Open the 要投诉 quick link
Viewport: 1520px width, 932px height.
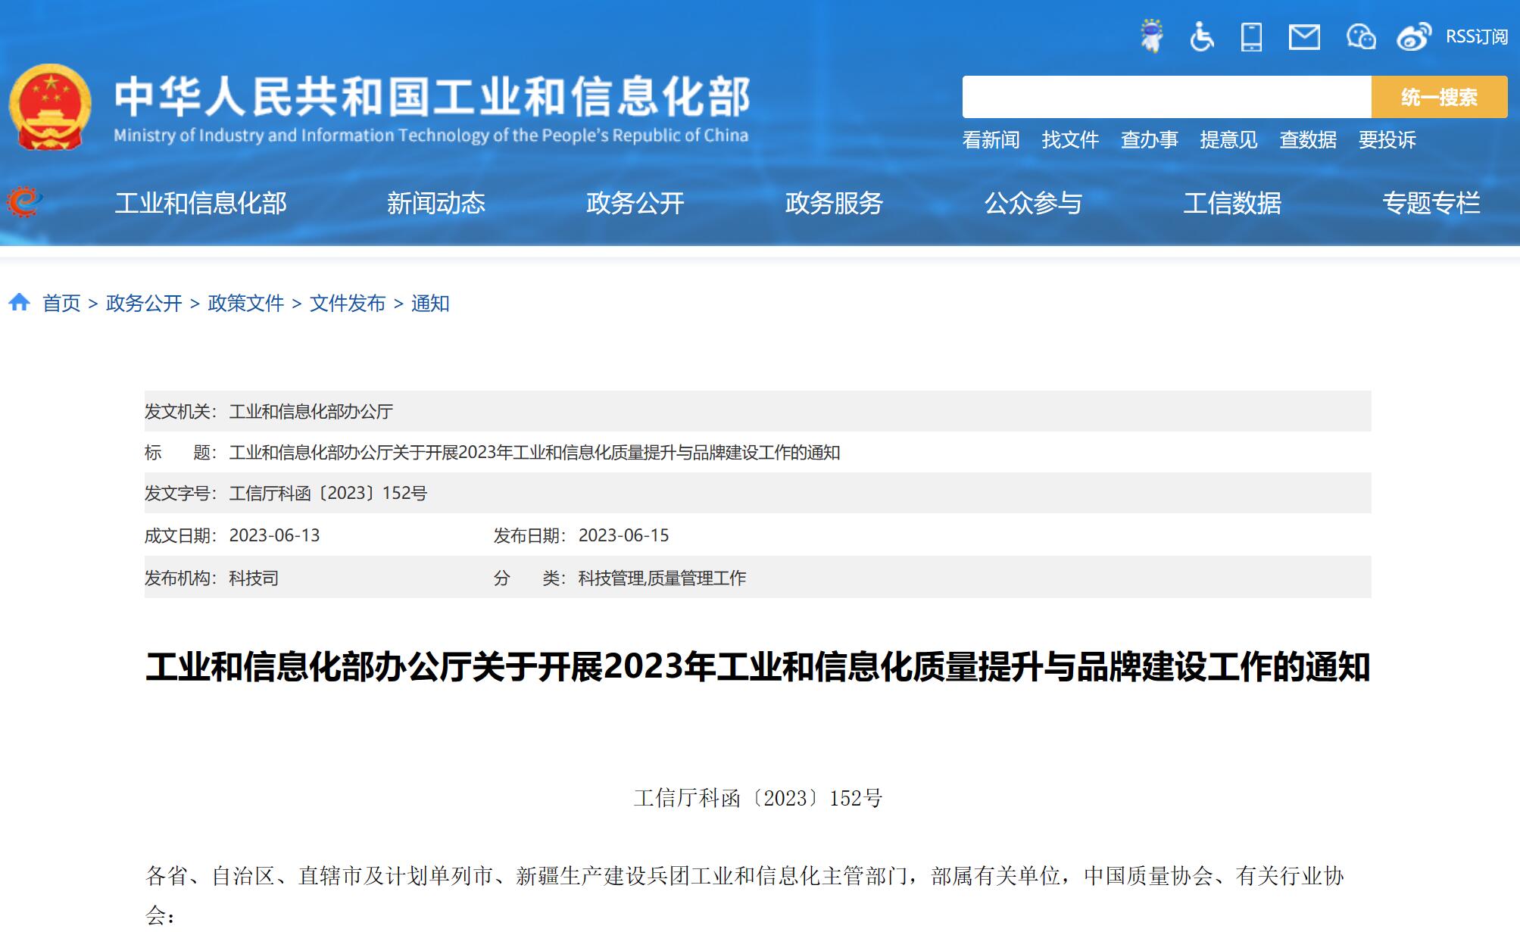point(1387,140)
